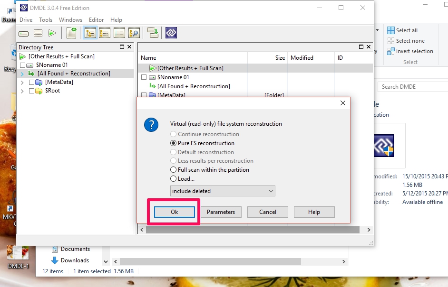Close the Directory Tree panel
The height and width of the screenshot is (287, 448).
(x=129, y=47)
